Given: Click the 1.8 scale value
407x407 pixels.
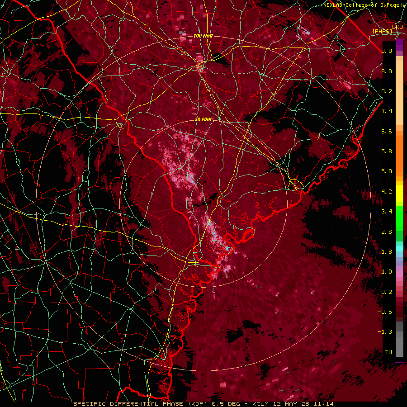Looking at the screenshot, I should (x=387, y=252).
